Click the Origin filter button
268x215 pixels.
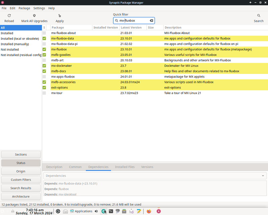click(x=21, y=171)
